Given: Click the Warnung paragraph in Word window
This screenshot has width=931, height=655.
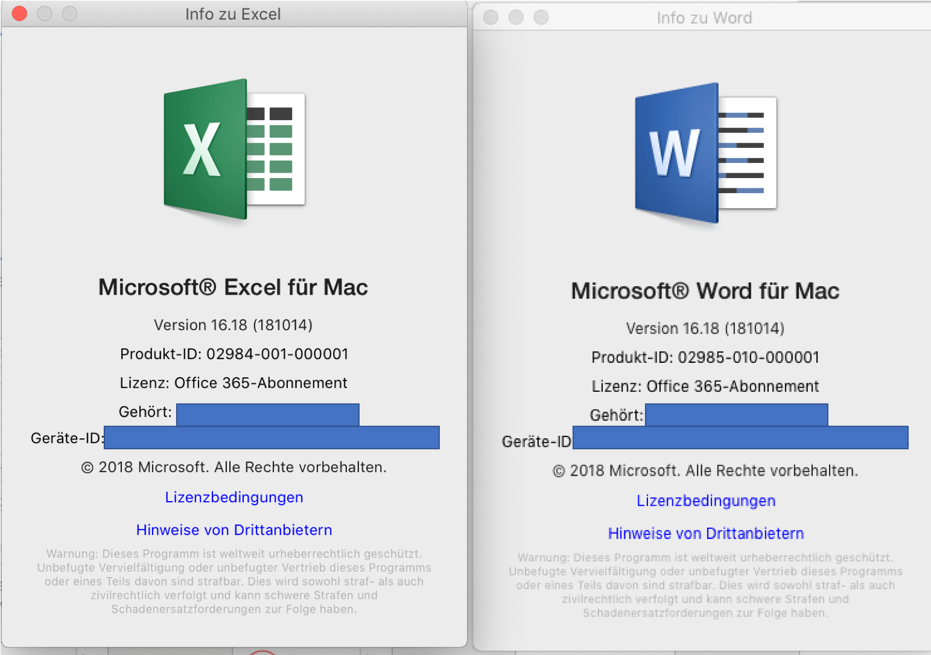Looking at the screenshot, I should coord(705,585).
